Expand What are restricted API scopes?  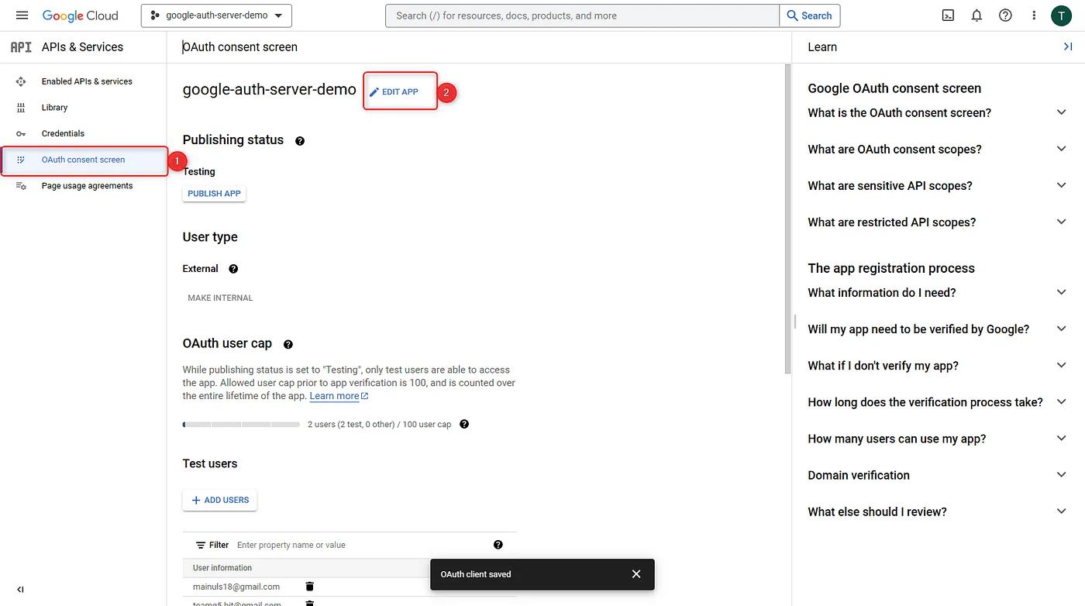(1062, 222)
